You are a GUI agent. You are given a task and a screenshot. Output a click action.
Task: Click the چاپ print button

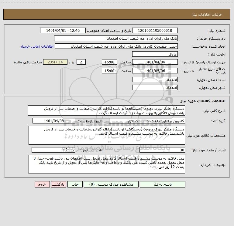[75, 184]
